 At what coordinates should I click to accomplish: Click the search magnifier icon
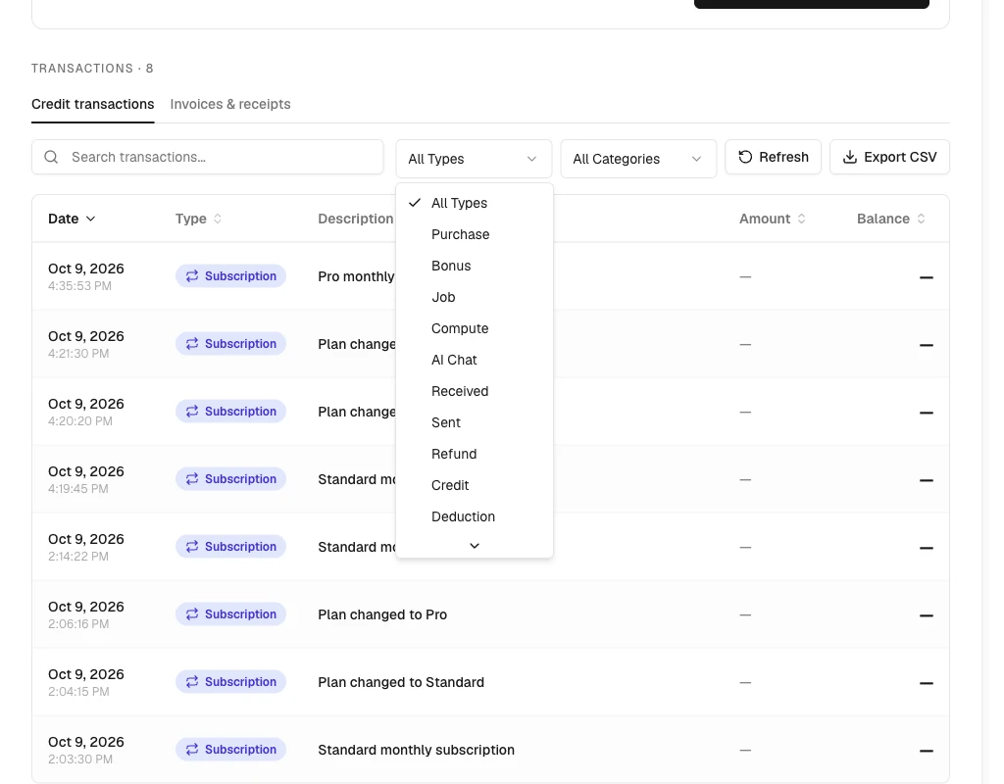51,157
